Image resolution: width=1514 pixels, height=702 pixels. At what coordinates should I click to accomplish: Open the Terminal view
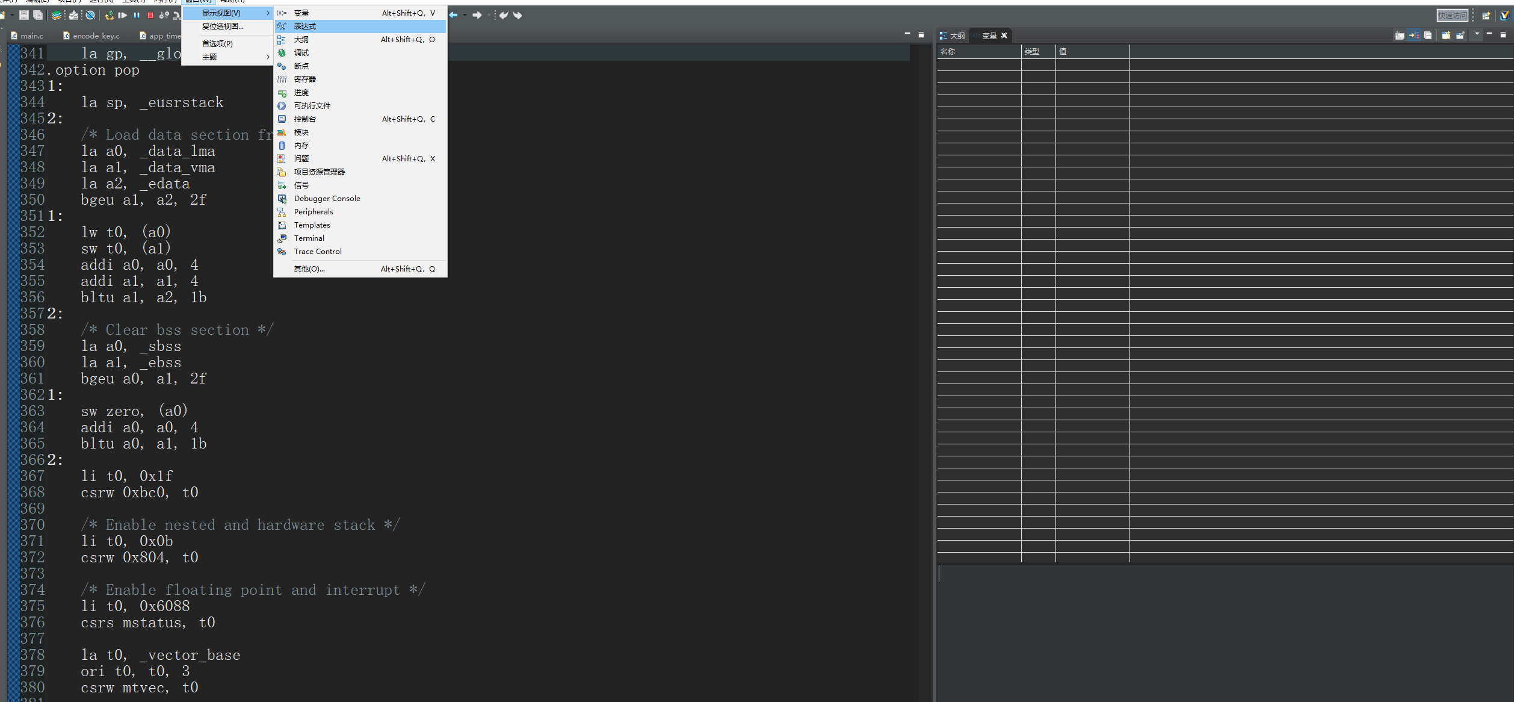click(x=360, y=238)
